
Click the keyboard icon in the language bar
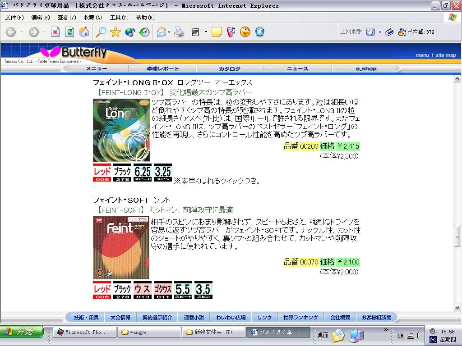410,335
